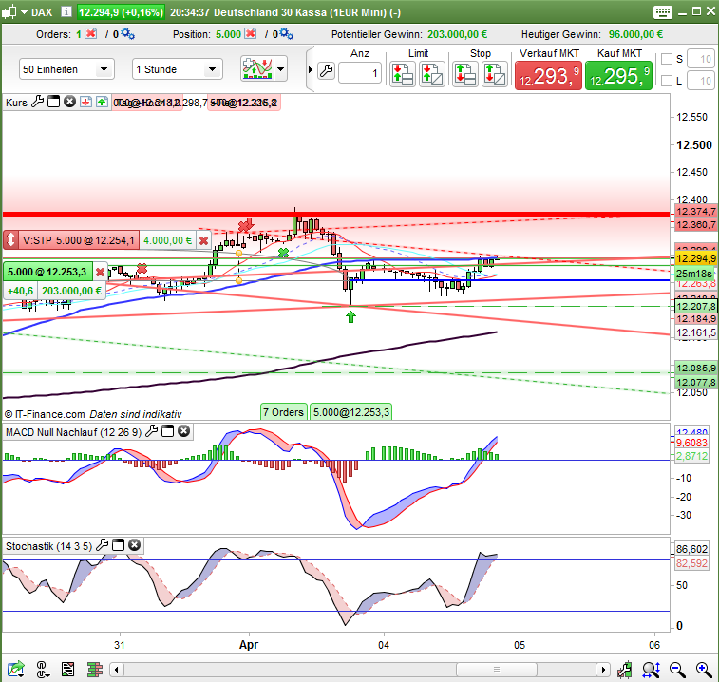Move Kurs panel down with red arrow
The width and height of the screenshot is (719, 682).
[x=85, y=102]
